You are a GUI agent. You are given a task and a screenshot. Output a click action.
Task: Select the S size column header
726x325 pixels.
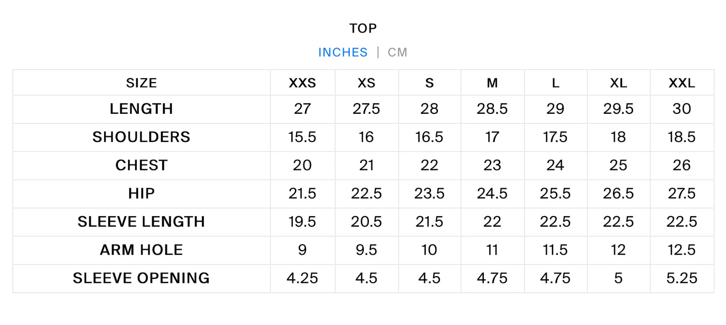tap(430, 83)
